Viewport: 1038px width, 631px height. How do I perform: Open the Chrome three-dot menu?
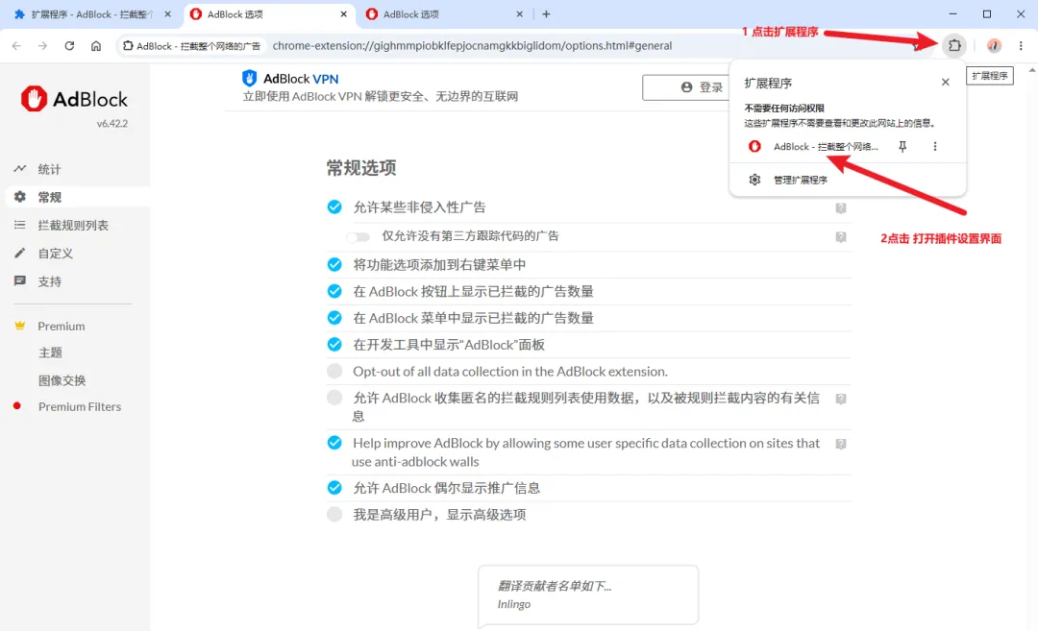(x=1020, y=46)
